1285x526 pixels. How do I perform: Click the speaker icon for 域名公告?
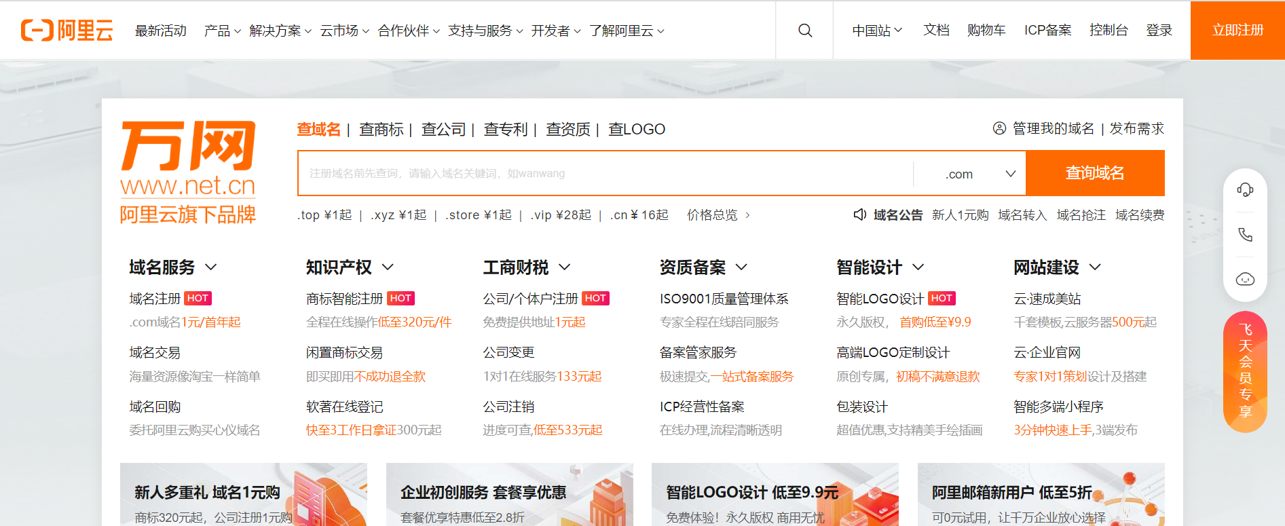[860, 214]
